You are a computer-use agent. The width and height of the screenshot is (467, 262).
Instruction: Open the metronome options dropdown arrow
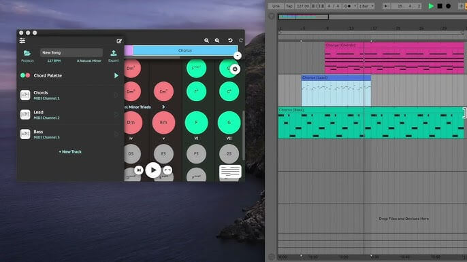[355, 6]
